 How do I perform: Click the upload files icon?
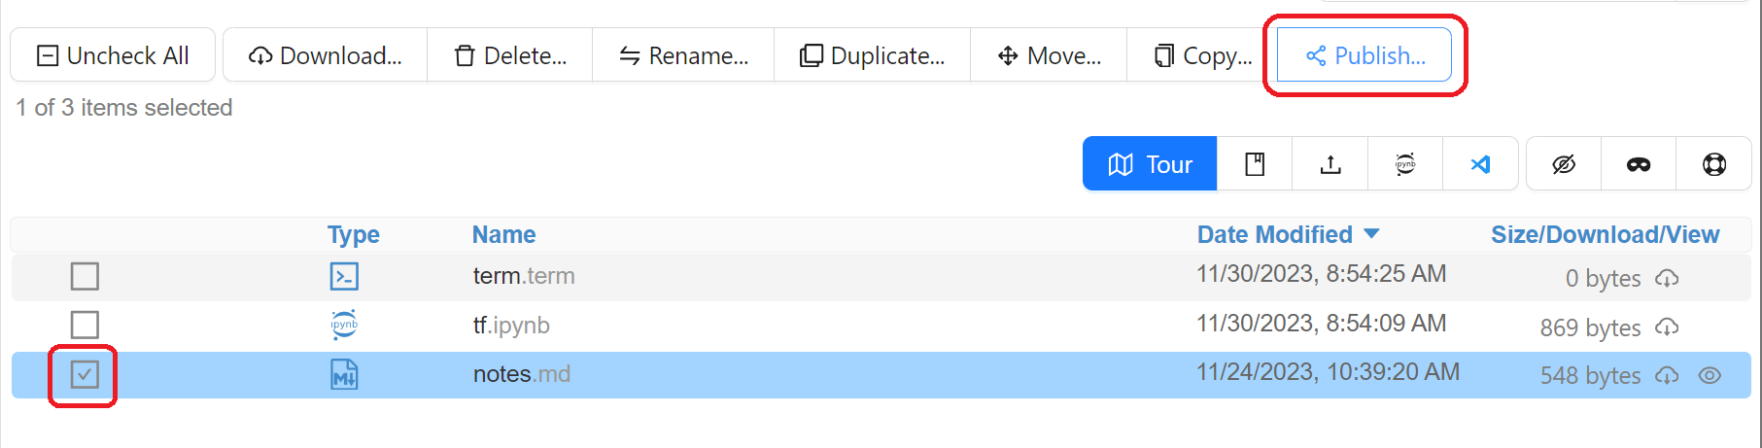pos(1330,164)
